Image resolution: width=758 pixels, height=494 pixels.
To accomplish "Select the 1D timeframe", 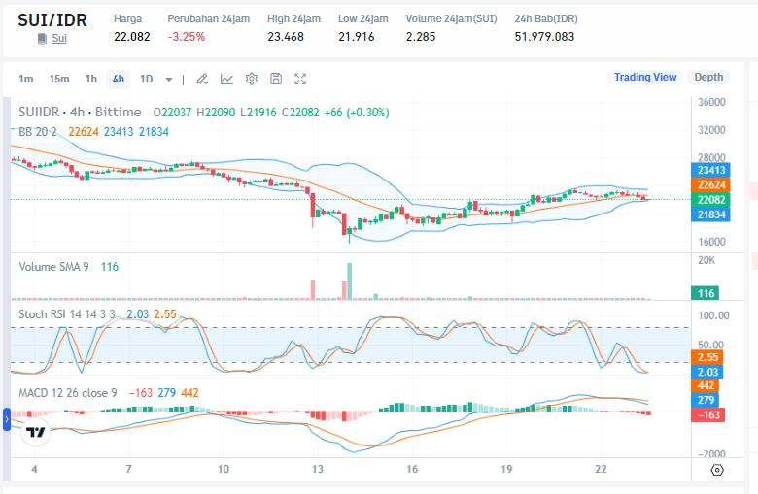I will click(147, 79).
